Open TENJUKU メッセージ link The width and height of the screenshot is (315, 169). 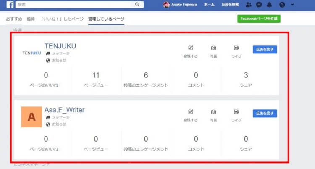tap(61, 53)
